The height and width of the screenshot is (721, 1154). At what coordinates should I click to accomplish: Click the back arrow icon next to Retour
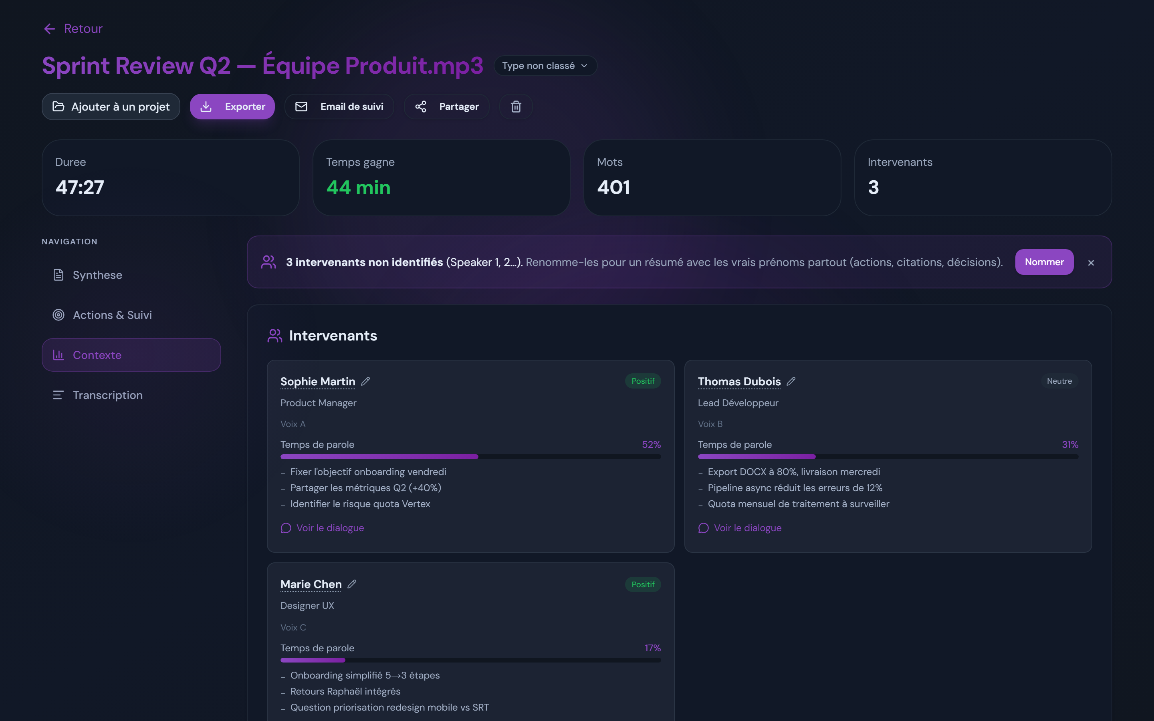click(x=50, y=29)
